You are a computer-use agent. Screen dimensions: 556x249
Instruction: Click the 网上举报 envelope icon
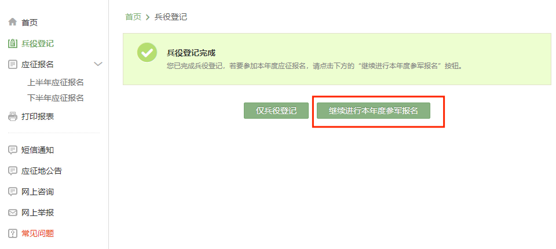point(12,213)
